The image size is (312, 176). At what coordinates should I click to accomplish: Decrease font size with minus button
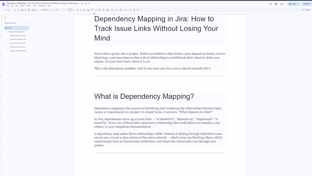click(x=67, y=10)
